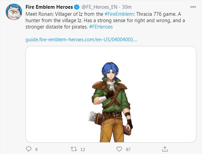Click the Fire Emblem Heroes display name

(x=49, y=7)
